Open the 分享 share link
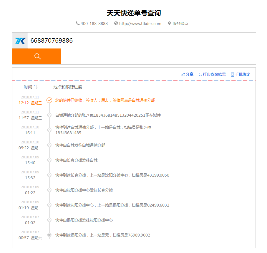 click(187, 74)
